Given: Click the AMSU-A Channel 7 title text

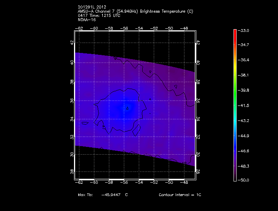Looking at the screenshot, I should [135, 12].
